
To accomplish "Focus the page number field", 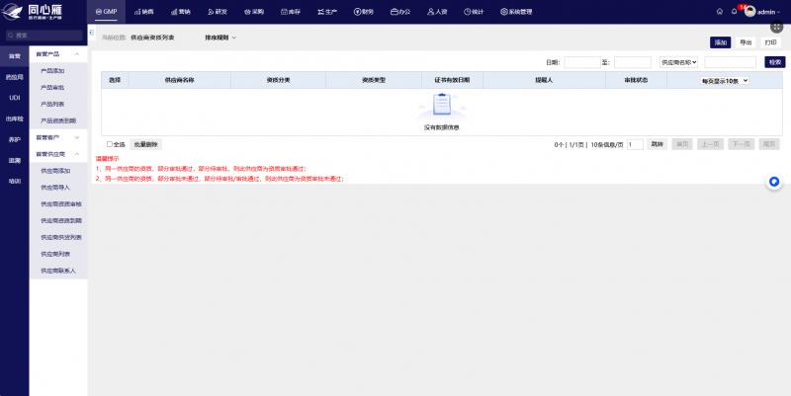I will pyautogui.click(x=635, y=144).
